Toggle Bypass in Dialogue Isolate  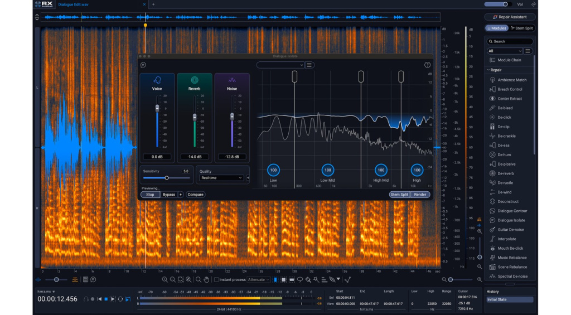(168, 195)
